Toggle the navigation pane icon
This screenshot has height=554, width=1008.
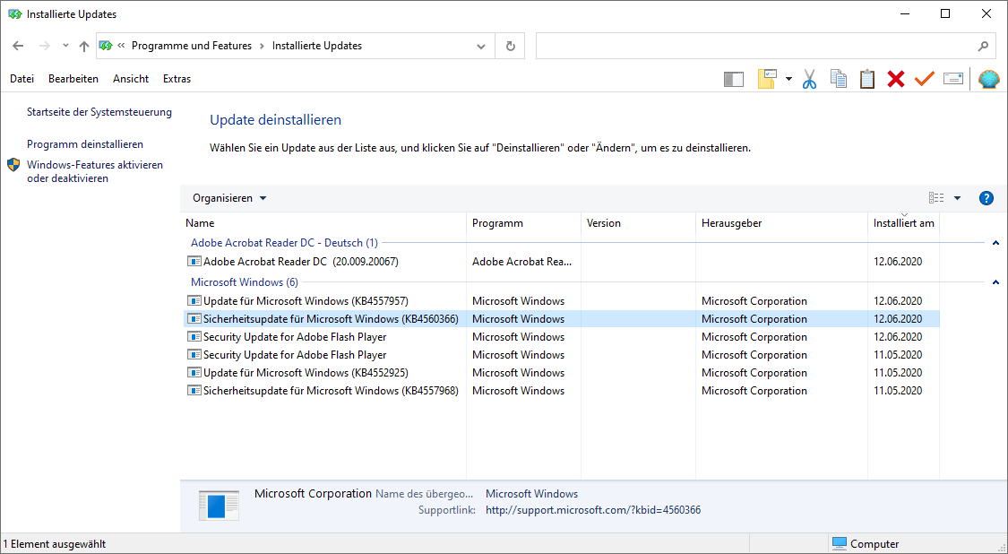point(734,79)
